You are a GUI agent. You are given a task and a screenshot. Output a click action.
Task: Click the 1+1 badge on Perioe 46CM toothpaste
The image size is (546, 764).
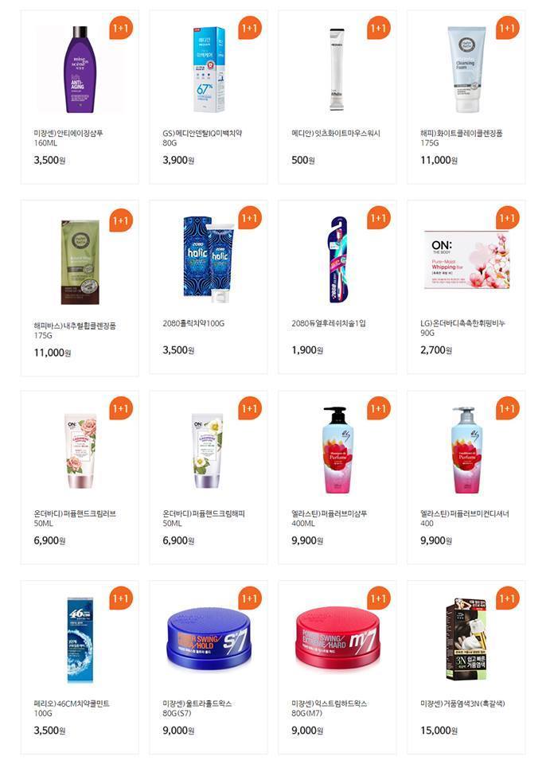pos(120,598)
